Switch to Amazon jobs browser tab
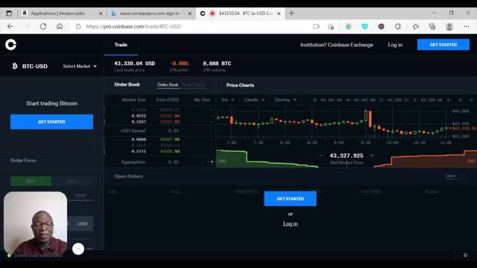Screen dimensions: 477x268 tap(58, 13)
